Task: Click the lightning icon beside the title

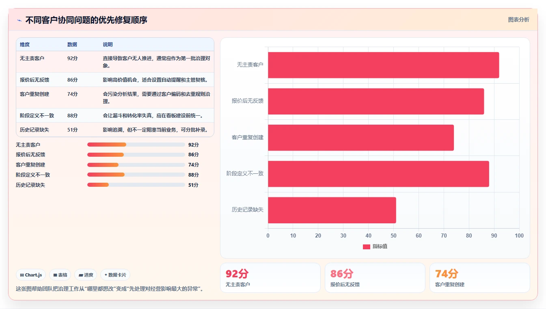Action: (x=19, y=20)
